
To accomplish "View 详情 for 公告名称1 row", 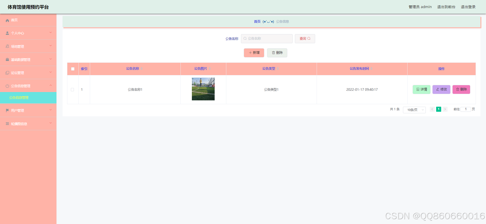I will [x=421, y=89].
